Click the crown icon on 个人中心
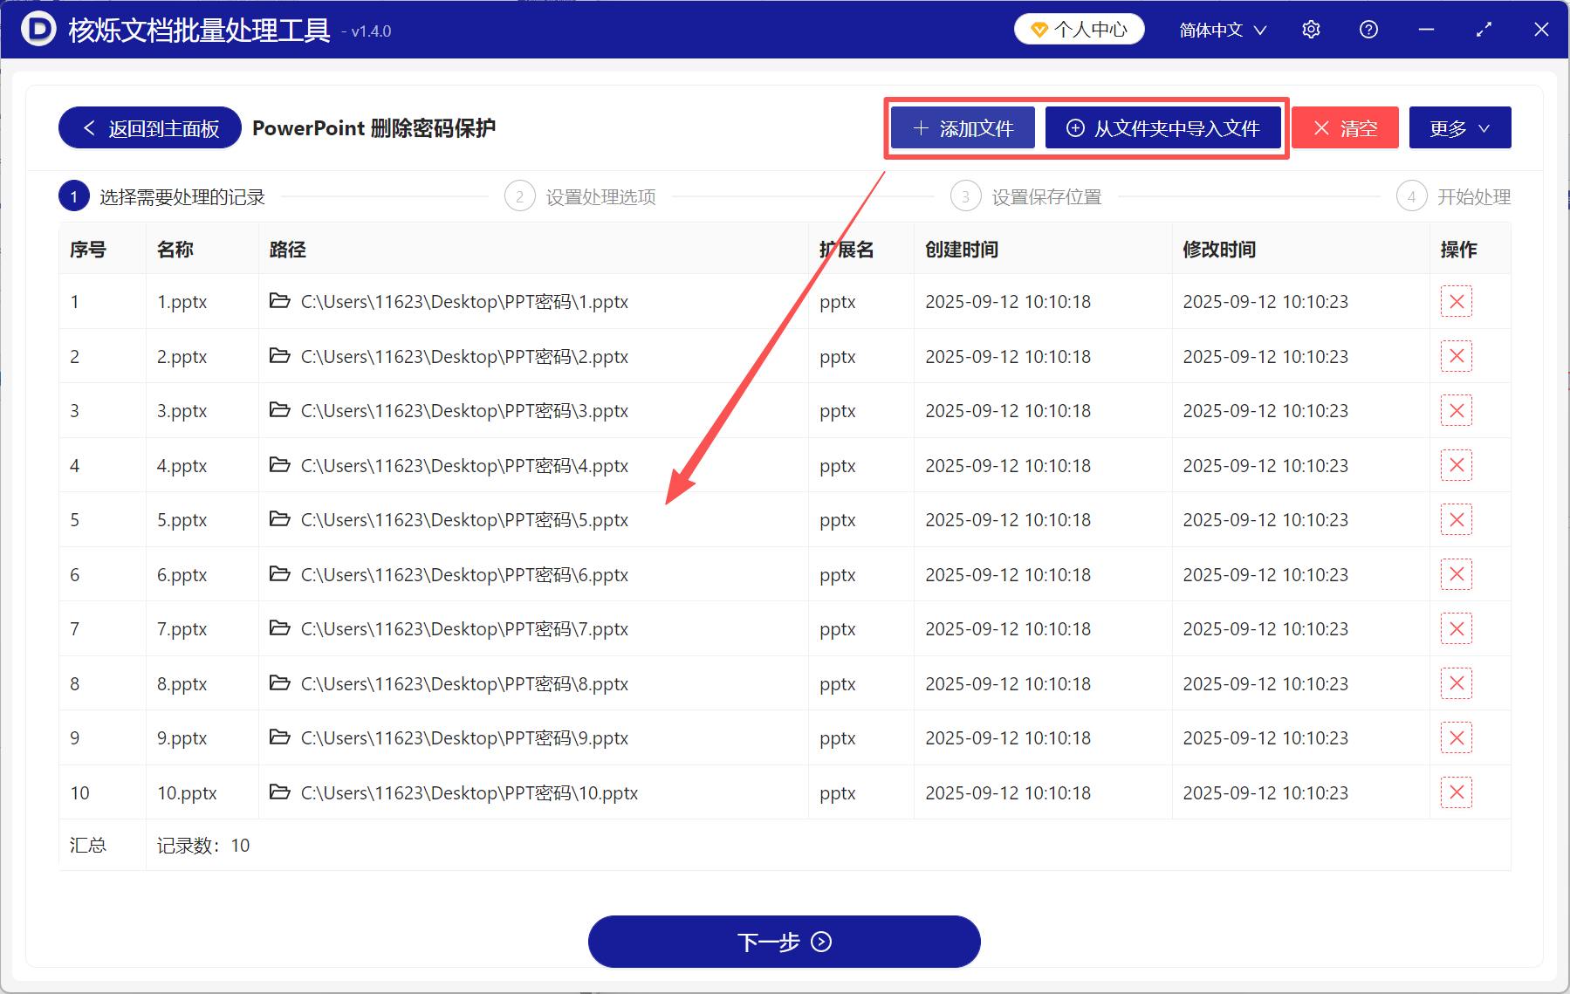This screenshot has width=1570, height=994. pyautogui.click(x=1039, y=28)
